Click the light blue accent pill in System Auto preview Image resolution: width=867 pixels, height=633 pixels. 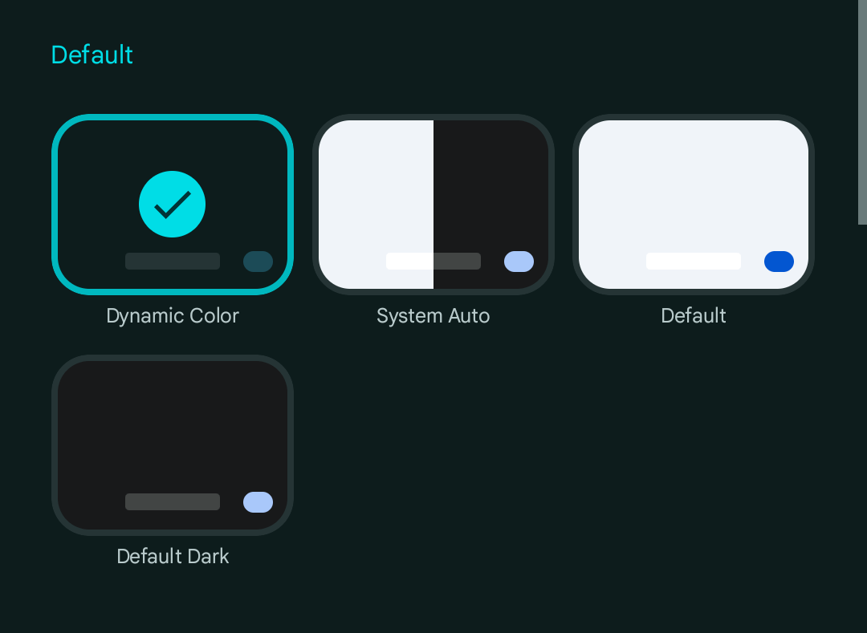pos(519,262)
